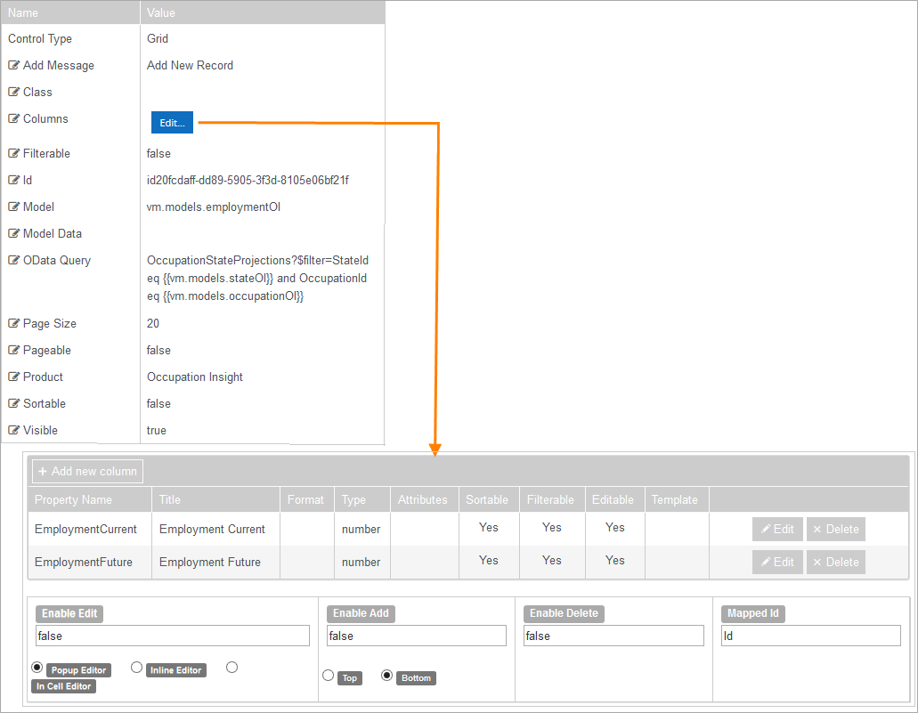Click the pencil icon beside Pageable
This screenshot has width=918, height=713.
13,351
